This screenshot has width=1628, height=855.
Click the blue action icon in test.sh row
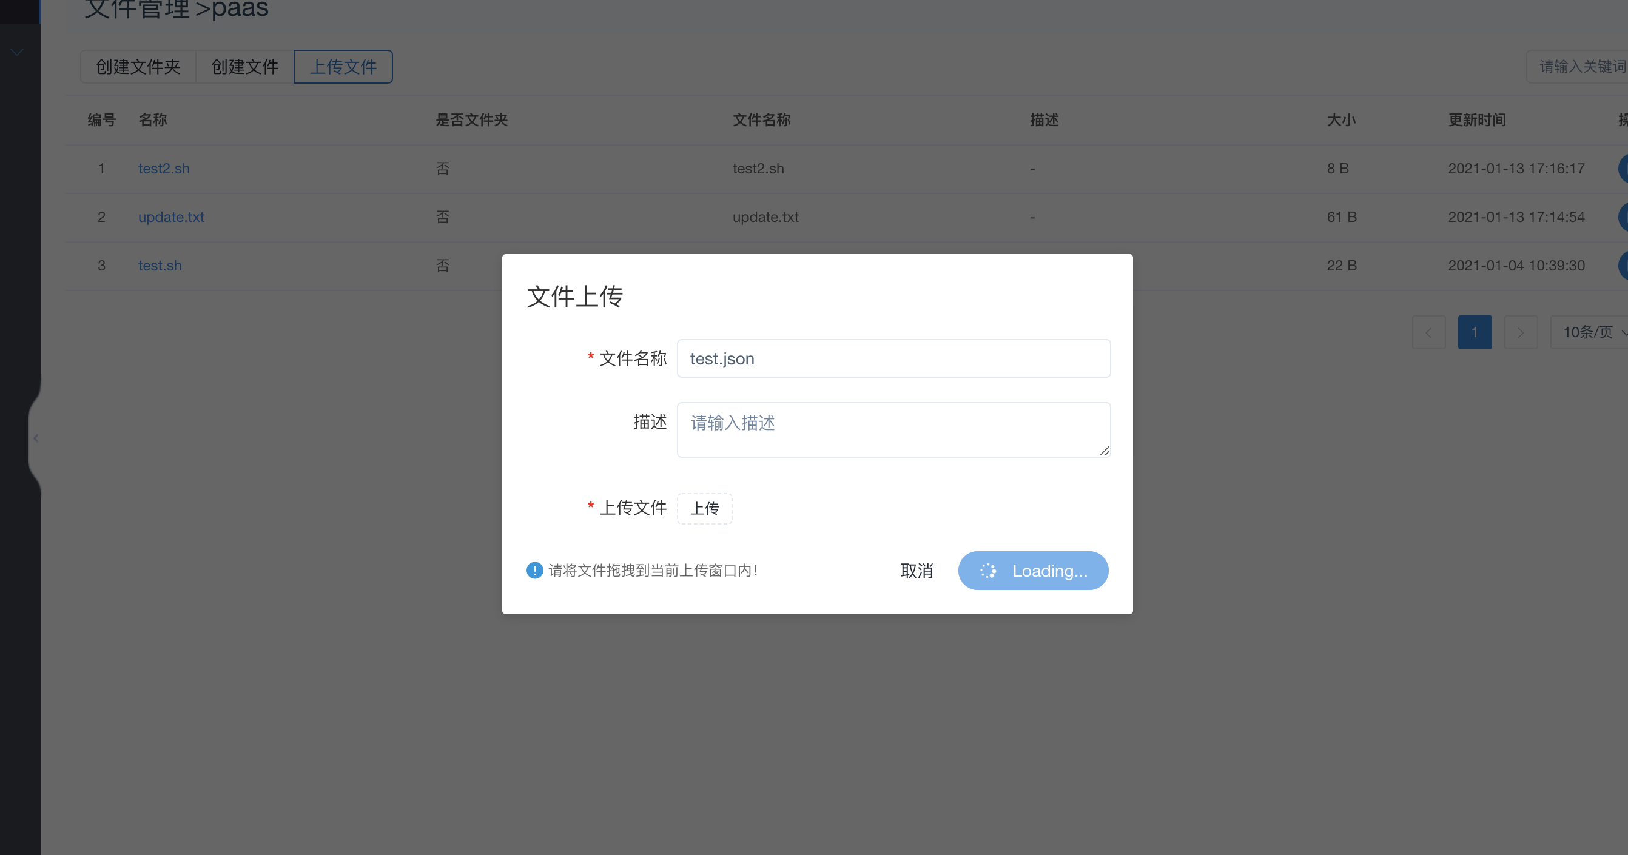click(x=1623, y=266)
